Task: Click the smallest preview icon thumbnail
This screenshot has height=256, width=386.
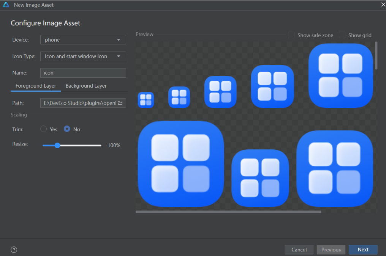Action: click(146, 100)
